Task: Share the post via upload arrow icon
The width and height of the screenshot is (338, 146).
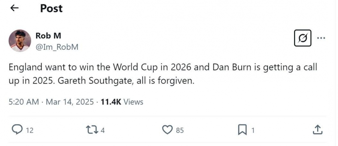Action: click(x=318, y=130)
